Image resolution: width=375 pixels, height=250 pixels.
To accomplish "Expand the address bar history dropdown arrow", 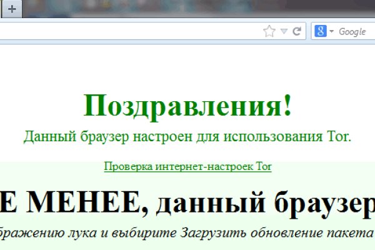I will pos(284,32).
